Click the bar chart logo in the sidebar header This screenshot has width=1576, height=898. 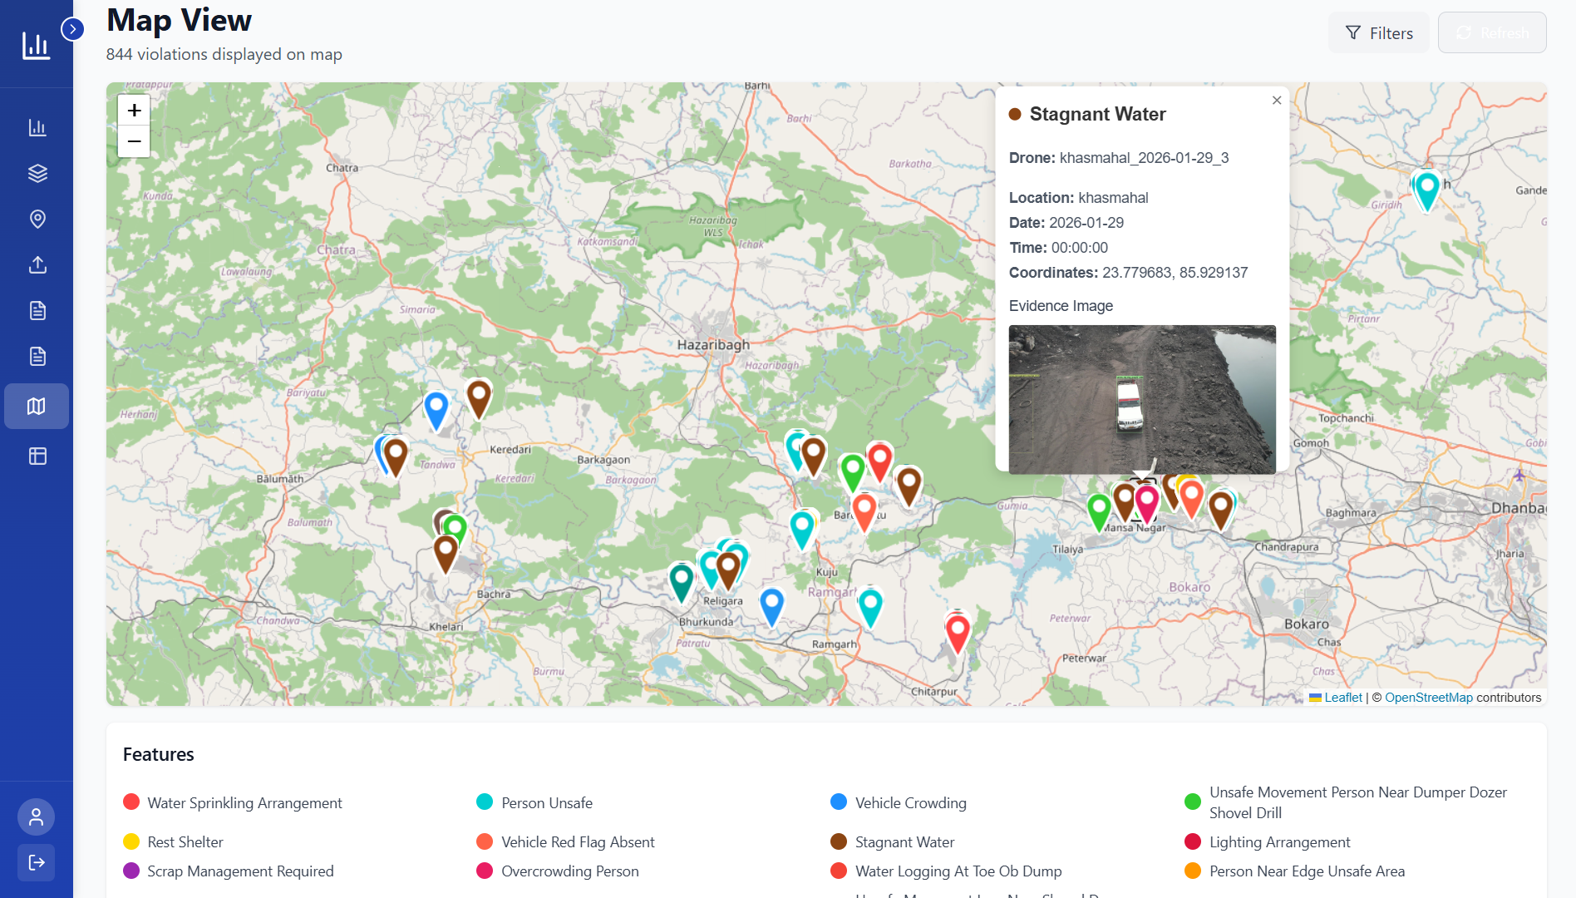(x=36, y=45)
